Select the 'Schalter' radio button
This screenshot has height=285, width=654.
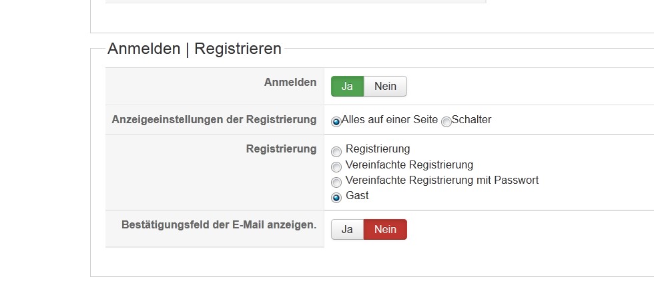[446, 122]
